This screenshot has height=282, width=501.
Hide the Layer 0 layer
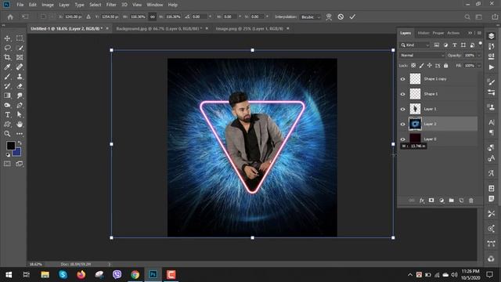click(402, 139)
